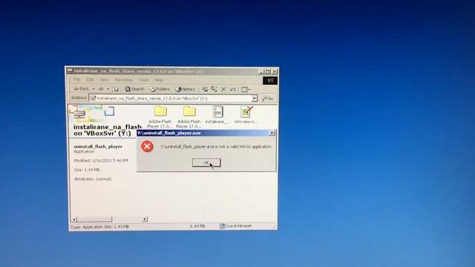Image resolution: width=475 pixels, height=267 pixels.
Task: Minimize the Explorer window
Action: point(261,72)
